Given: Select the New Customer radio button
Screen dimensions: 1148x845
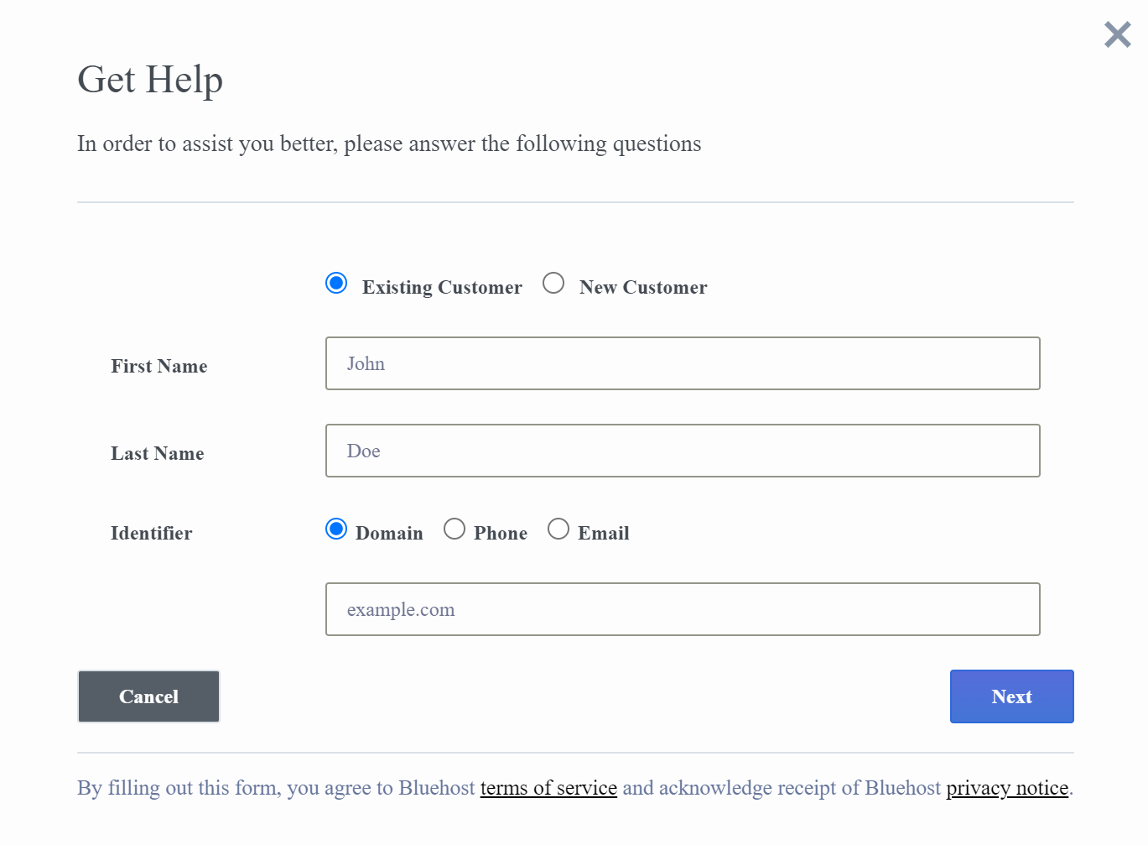Looking at the screenshot, I should pyautogui.click(x=553, y=284).
